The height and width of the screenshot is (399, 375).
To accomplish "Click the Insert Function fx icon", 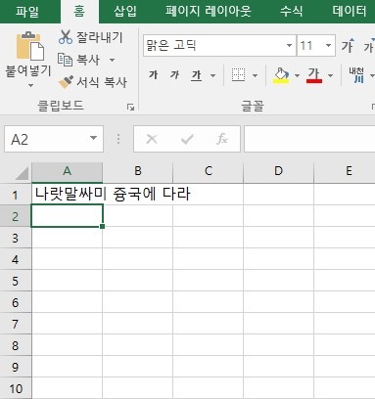I will [x=222, y=139].
